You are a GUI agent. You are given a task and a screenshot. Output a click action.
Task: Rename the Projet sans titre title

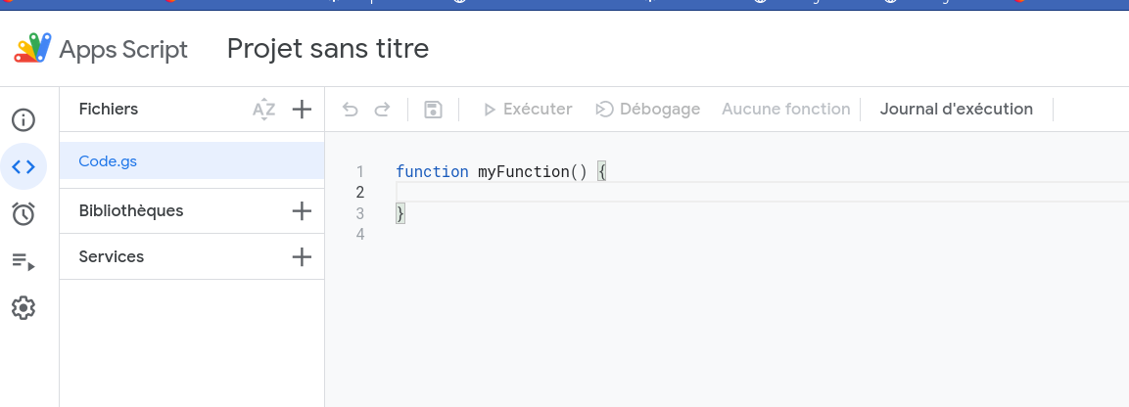click(x=328, y=49)
